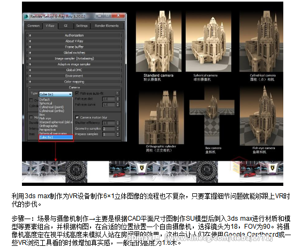Click the 'Standard camera' caption text
Viewport: 294px width, 248px height.
pos(159,75)
